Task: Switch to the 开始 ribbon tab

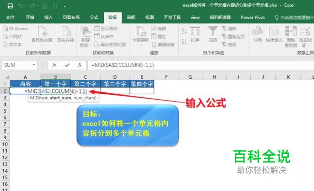Action: 30,17
